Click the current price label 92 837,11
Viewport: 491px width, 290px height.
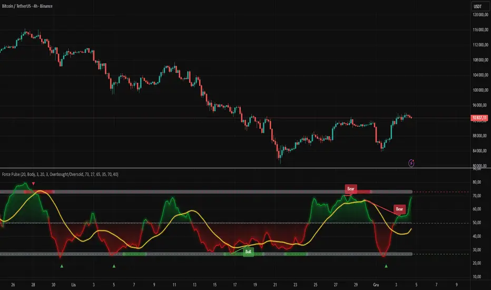tap(480, 118)
